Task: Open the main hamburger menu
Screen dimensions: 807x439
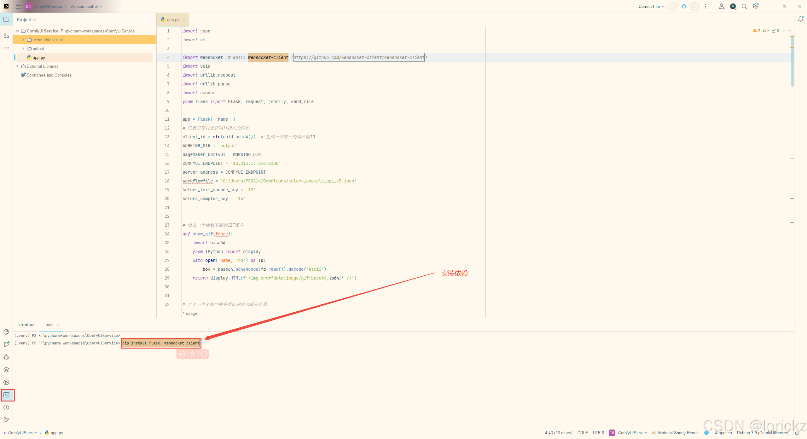Action: coord(18,6)
